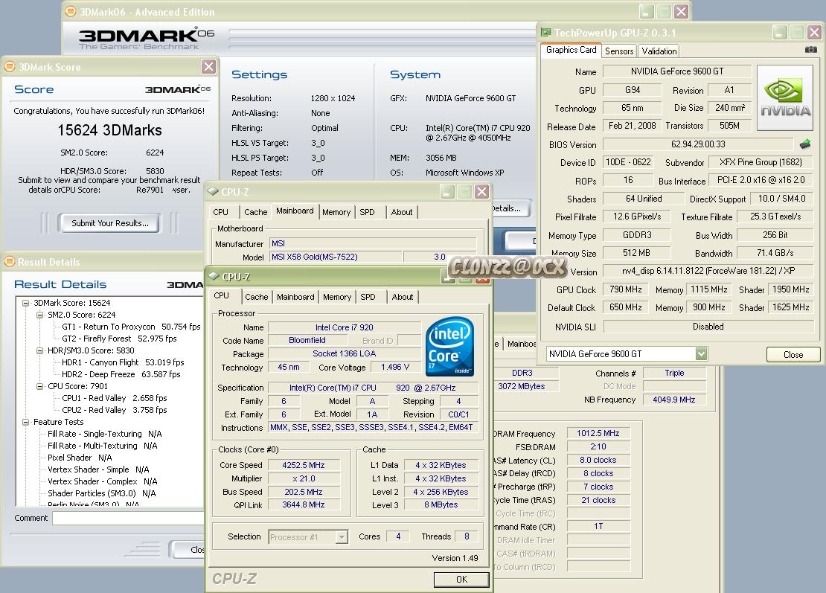Click the BIOS Version 62.94.29.00.33 field

coord(698,144)
